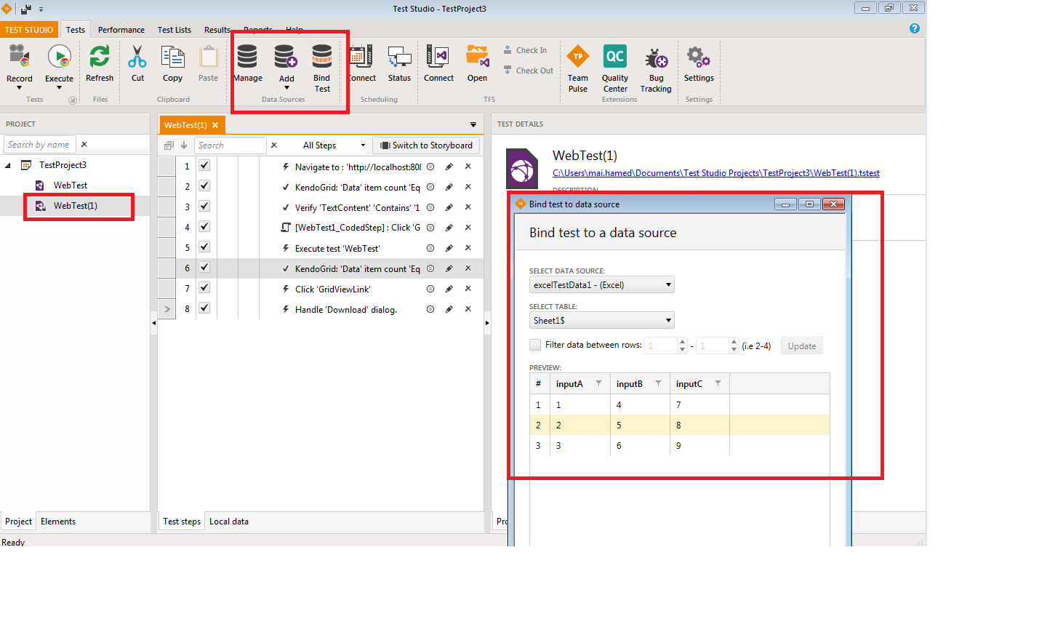The width and height of the screenshot is (1047, 619).
Task: Click the Bind Test icon
Action: click(322, 57)
